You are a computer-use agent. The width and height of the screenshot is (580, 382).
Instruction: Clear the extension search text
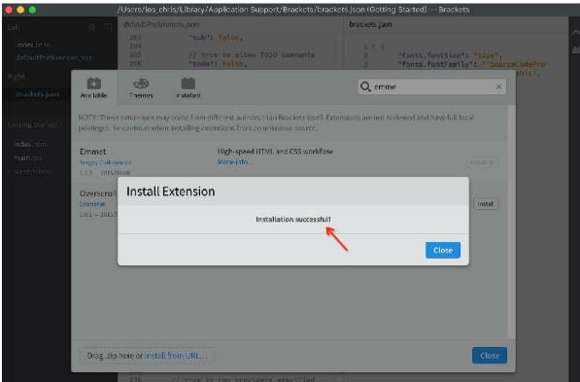click(x=498, y=87)
